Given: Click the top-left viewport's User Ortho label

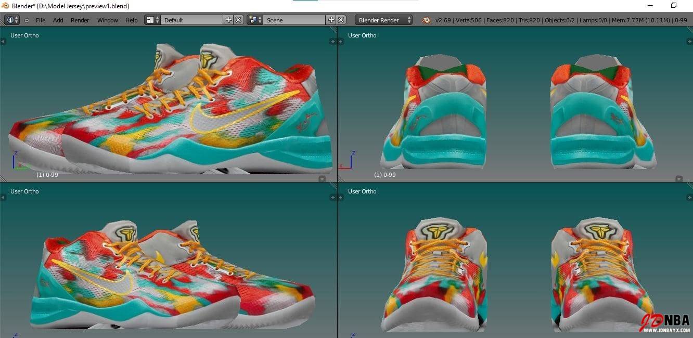Looking at the screenshot, I should point(24,35).
